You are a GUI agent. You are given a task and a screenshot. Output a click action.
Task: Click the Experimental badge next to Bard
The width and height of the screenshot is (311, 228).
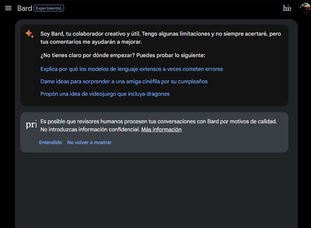[49, 8]
